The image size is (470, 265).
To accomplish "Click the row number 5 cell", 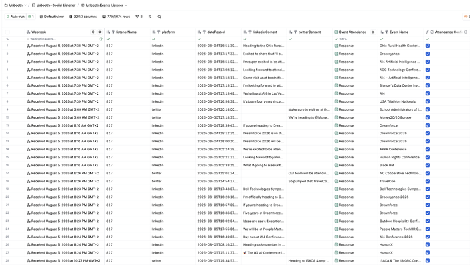I will pyautogui.click(x=7, y=78).
